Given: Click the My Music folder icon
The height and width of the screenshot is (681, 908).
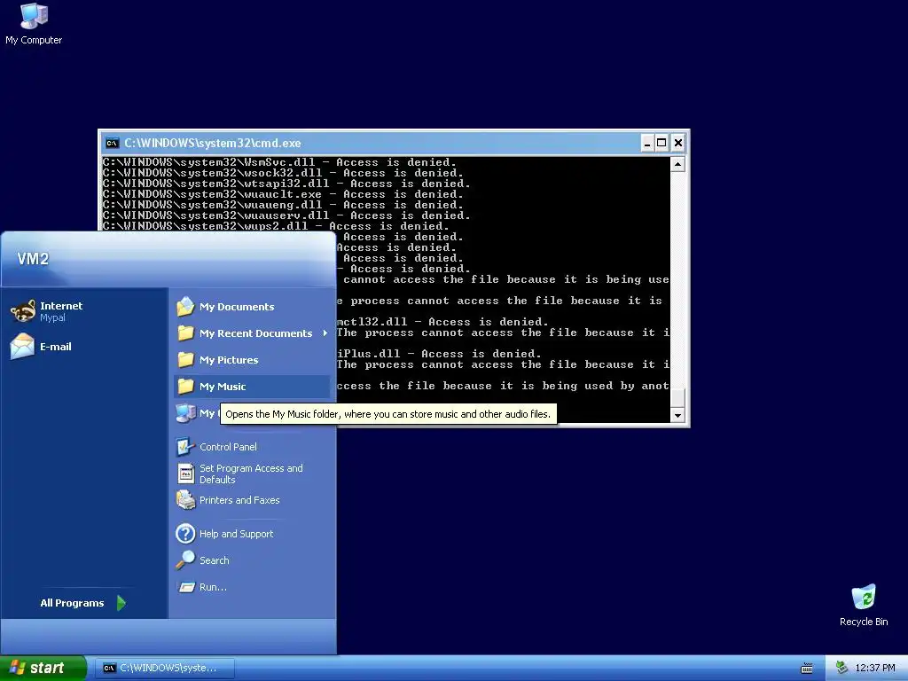Looking at the screenshot, I should pos(185,387).
